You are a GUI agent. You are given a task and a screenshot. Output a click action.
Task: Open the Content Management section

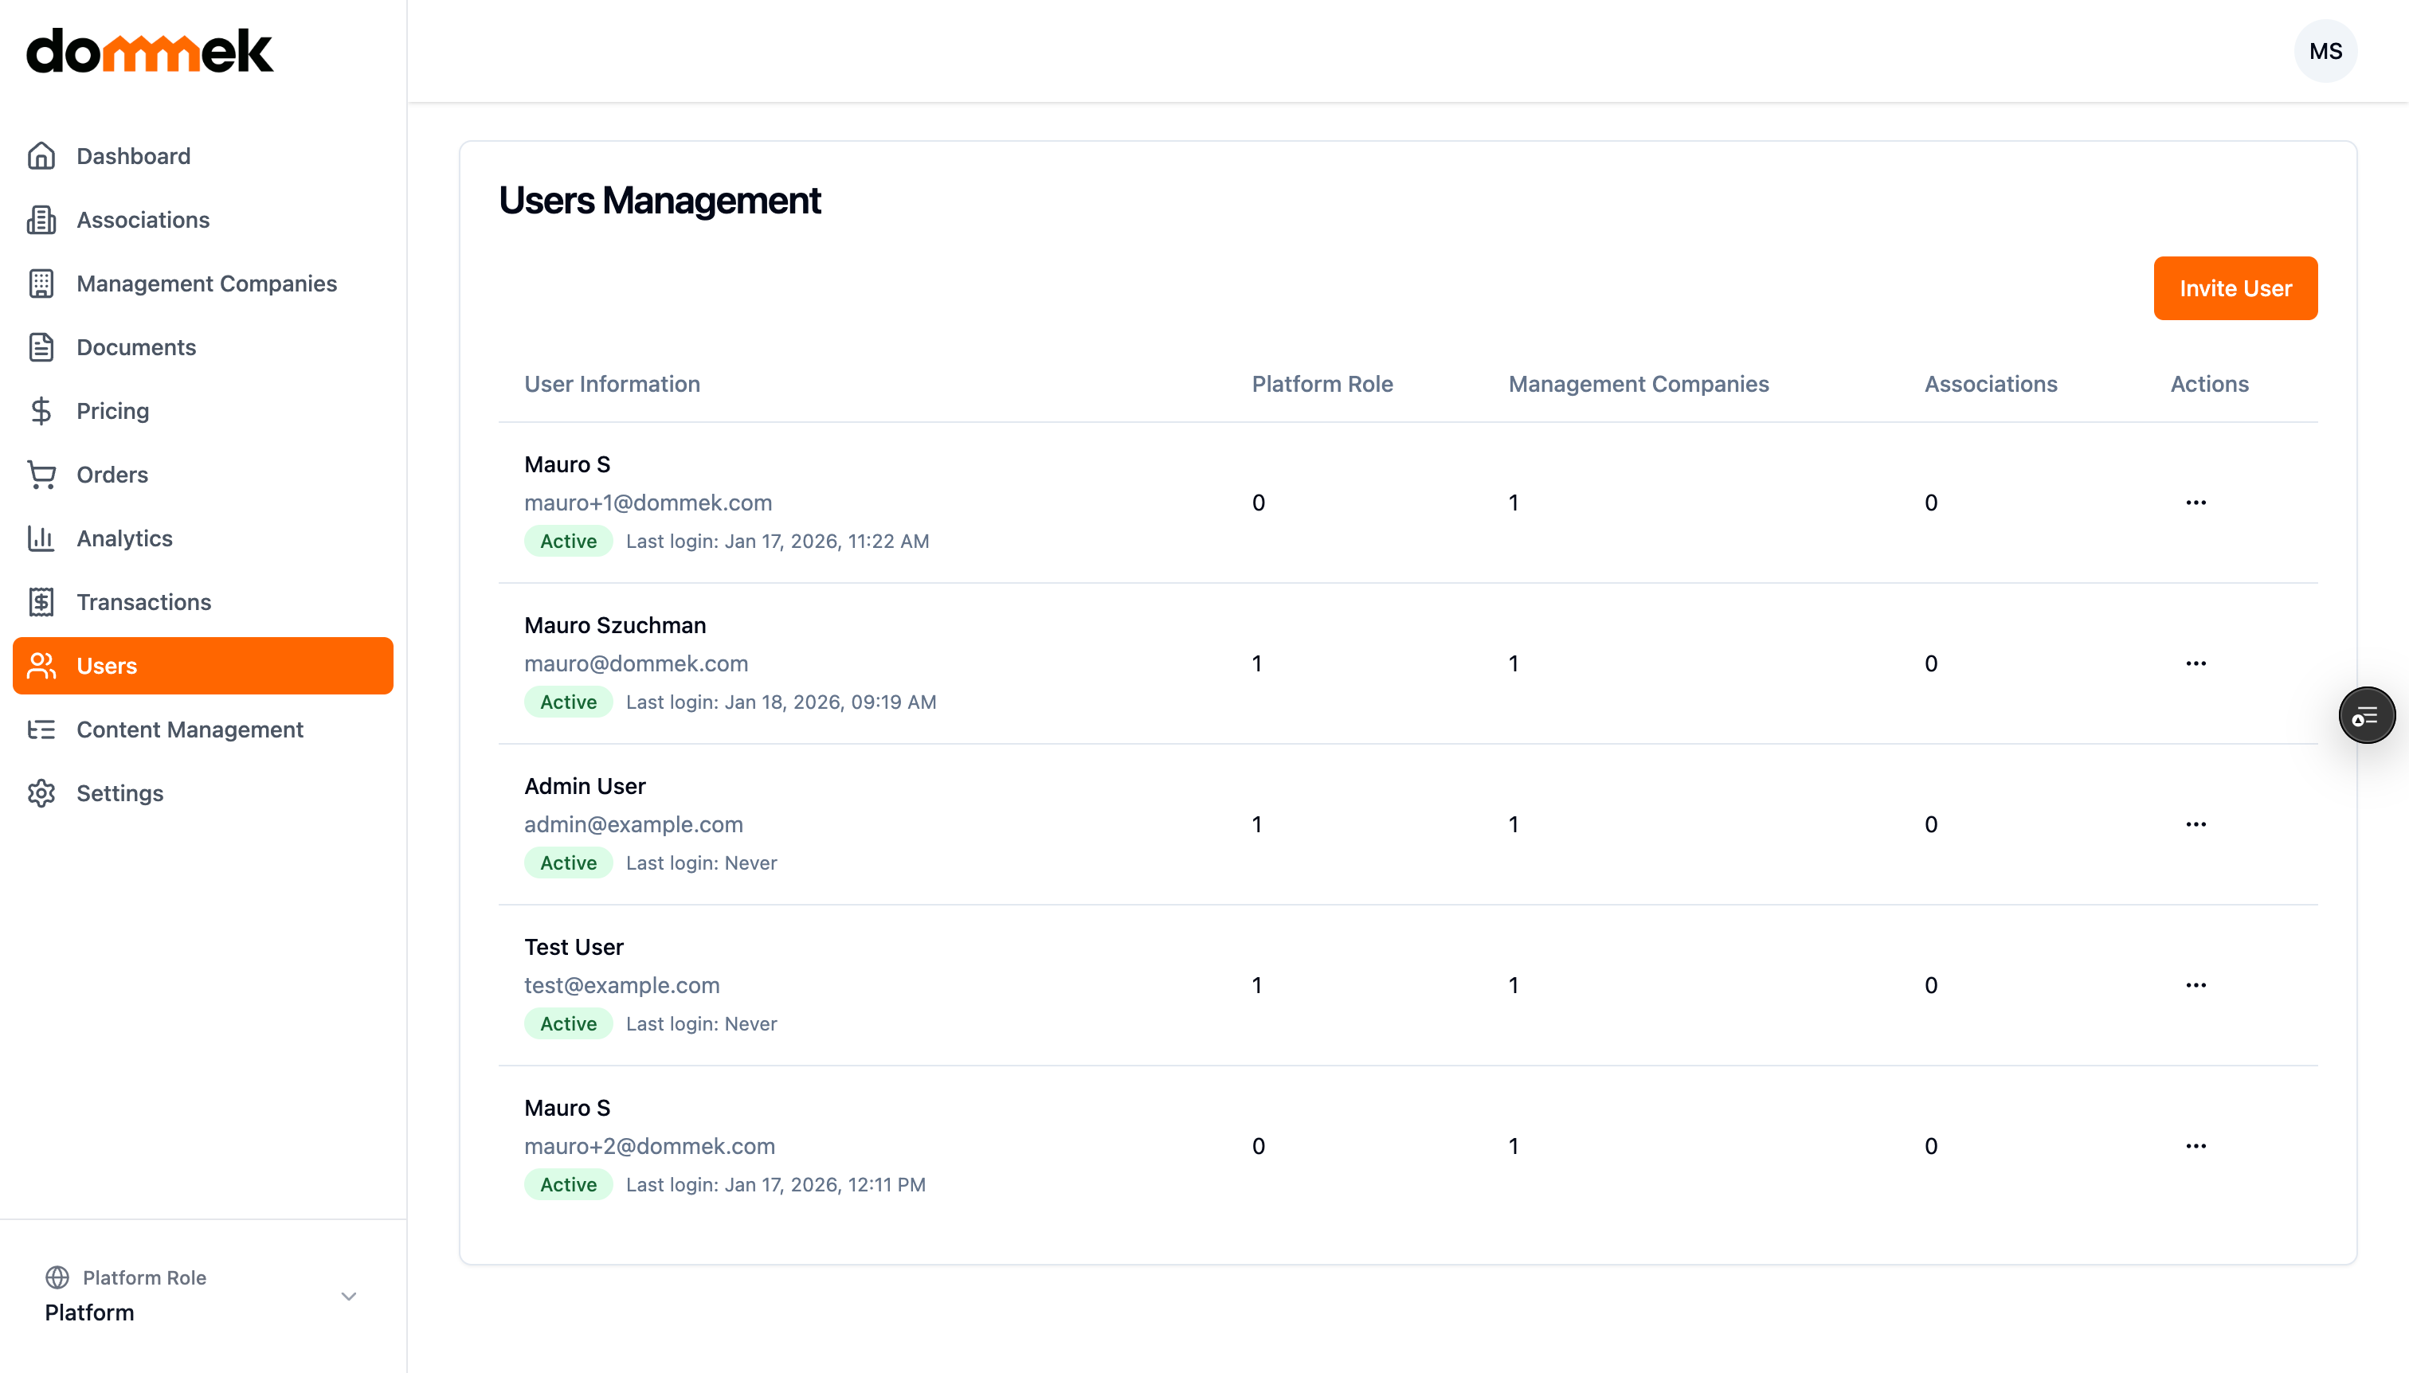point(203,729)
